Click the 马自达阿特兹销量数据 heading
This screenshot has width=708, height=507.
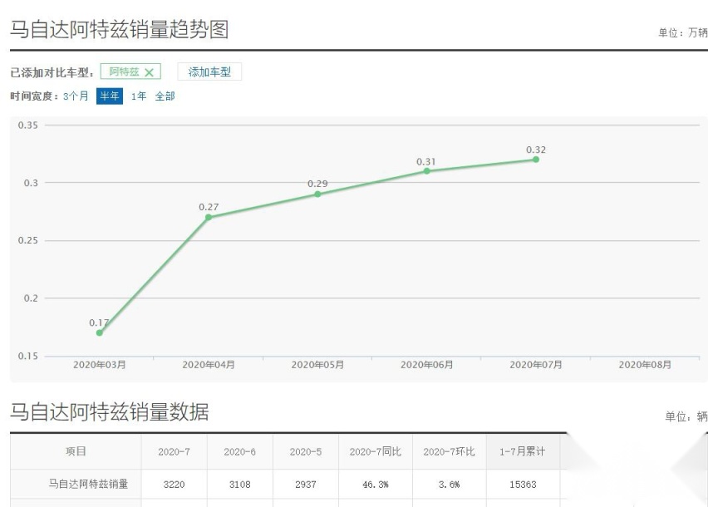coord(109,411)
